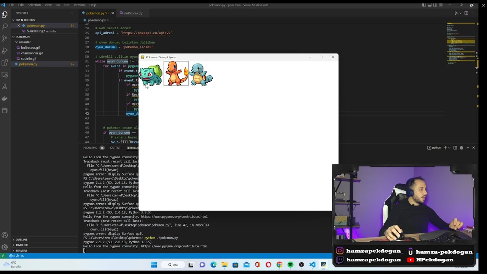Open the Docker whale icon in activity bar

tap(5, 99)
